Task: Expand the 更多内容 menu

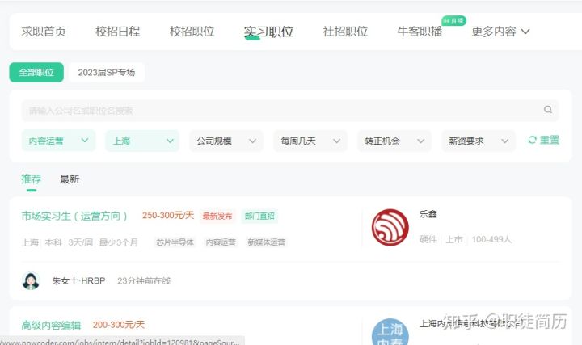Action: coord(500,32)
